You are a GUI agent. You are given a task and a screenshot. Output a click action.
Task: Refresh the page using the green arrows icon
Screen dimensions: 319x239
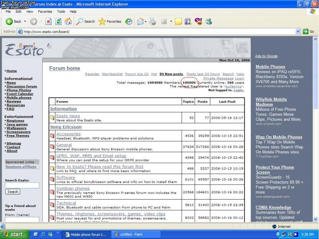58,22
